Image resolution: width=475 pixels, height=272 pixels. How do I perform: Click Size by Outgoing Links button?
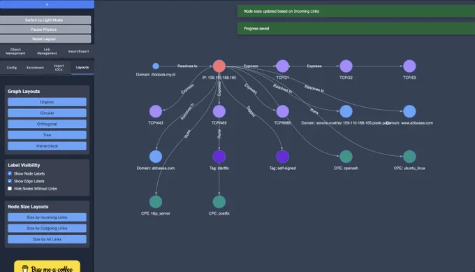tap(47, 228)
